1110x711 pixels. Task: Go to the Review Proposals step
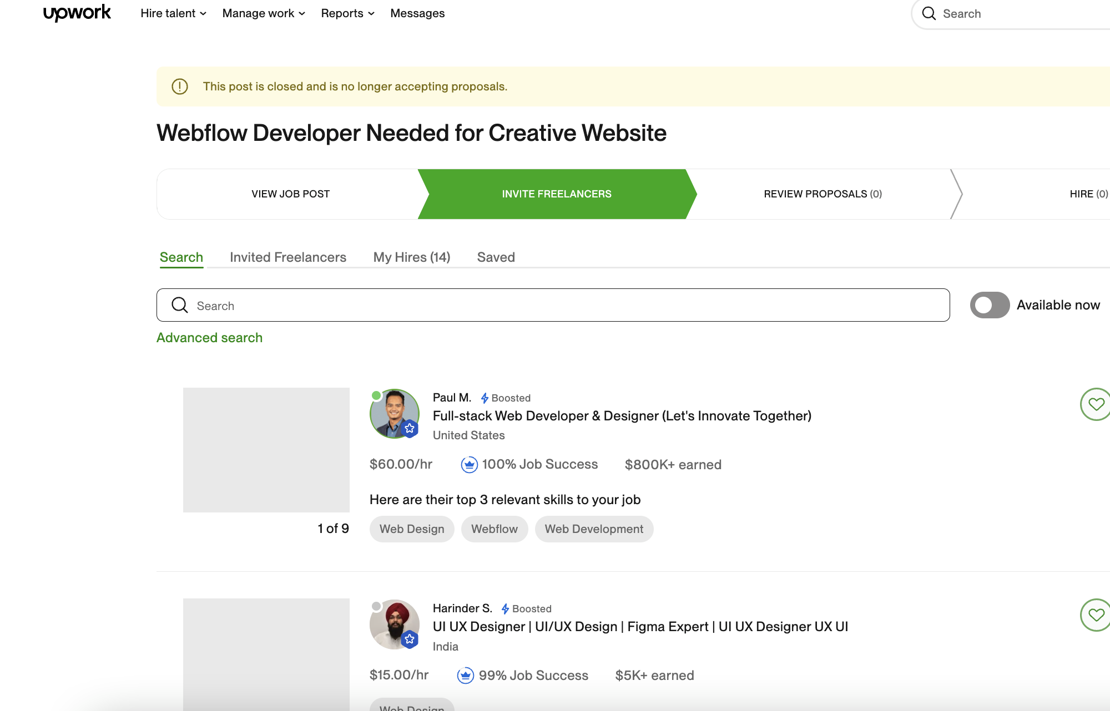pyautogui.click(x=823, y=194)
